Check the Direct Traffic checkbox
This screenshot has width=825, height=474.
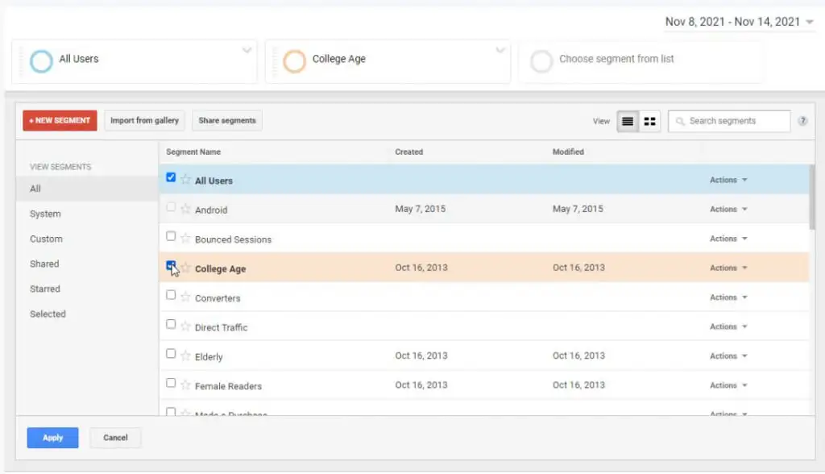point(171,324)
